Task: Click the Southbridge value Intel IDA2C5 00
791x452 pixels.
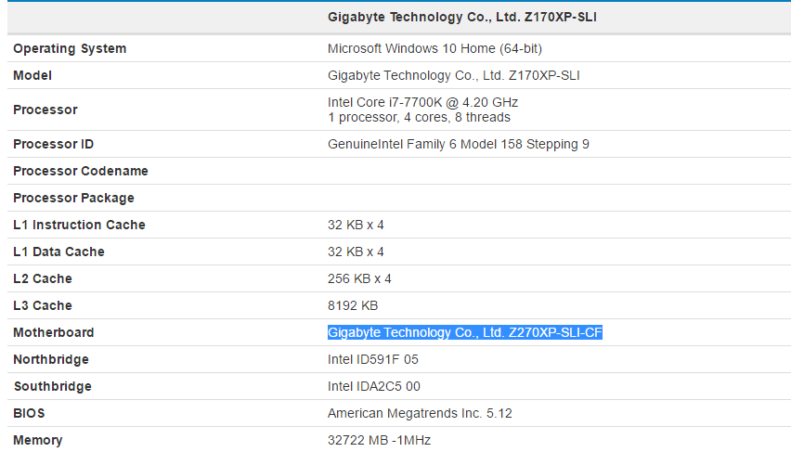Action: click(374, 386)
